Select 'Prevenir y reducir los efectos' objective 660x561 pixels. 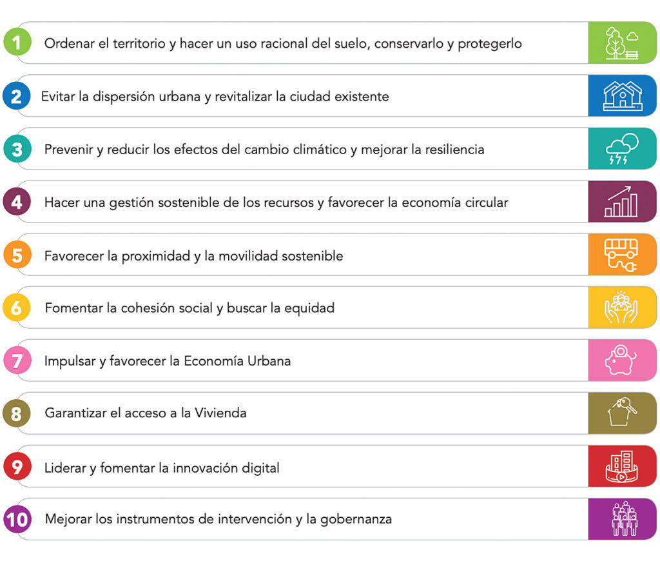264,150
